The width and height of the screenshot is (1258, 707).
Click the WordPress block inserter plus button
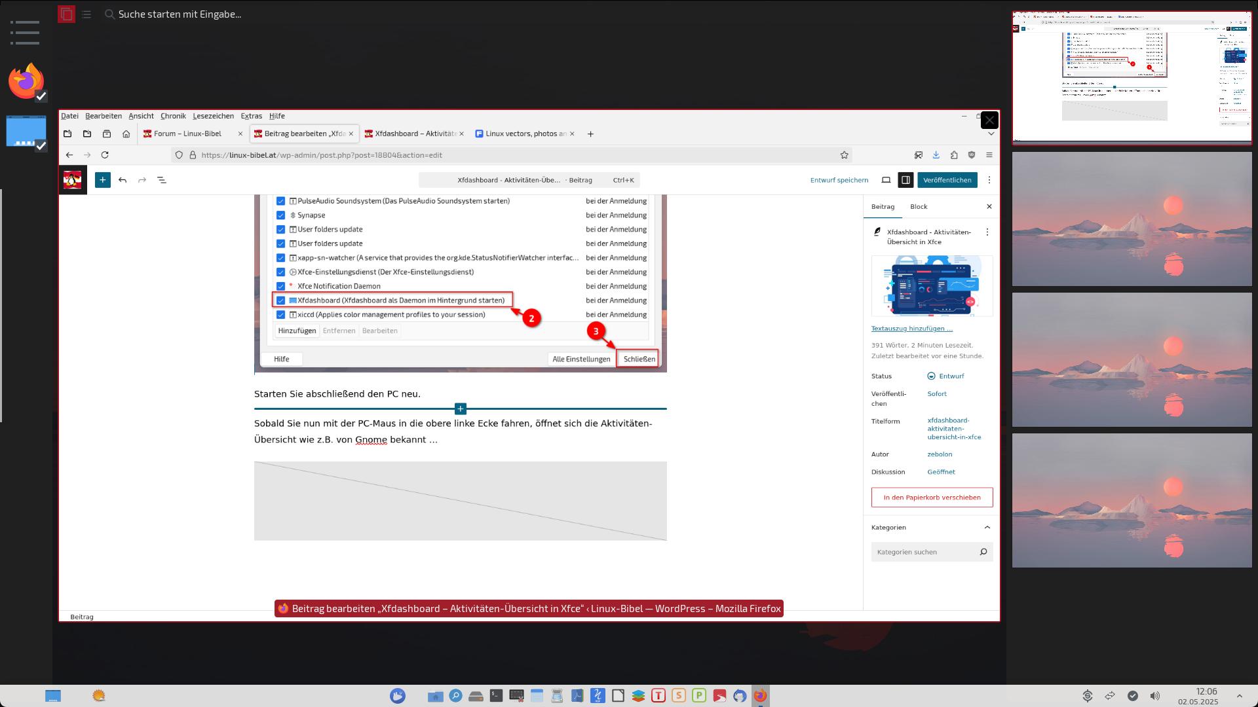coord(103,180)
